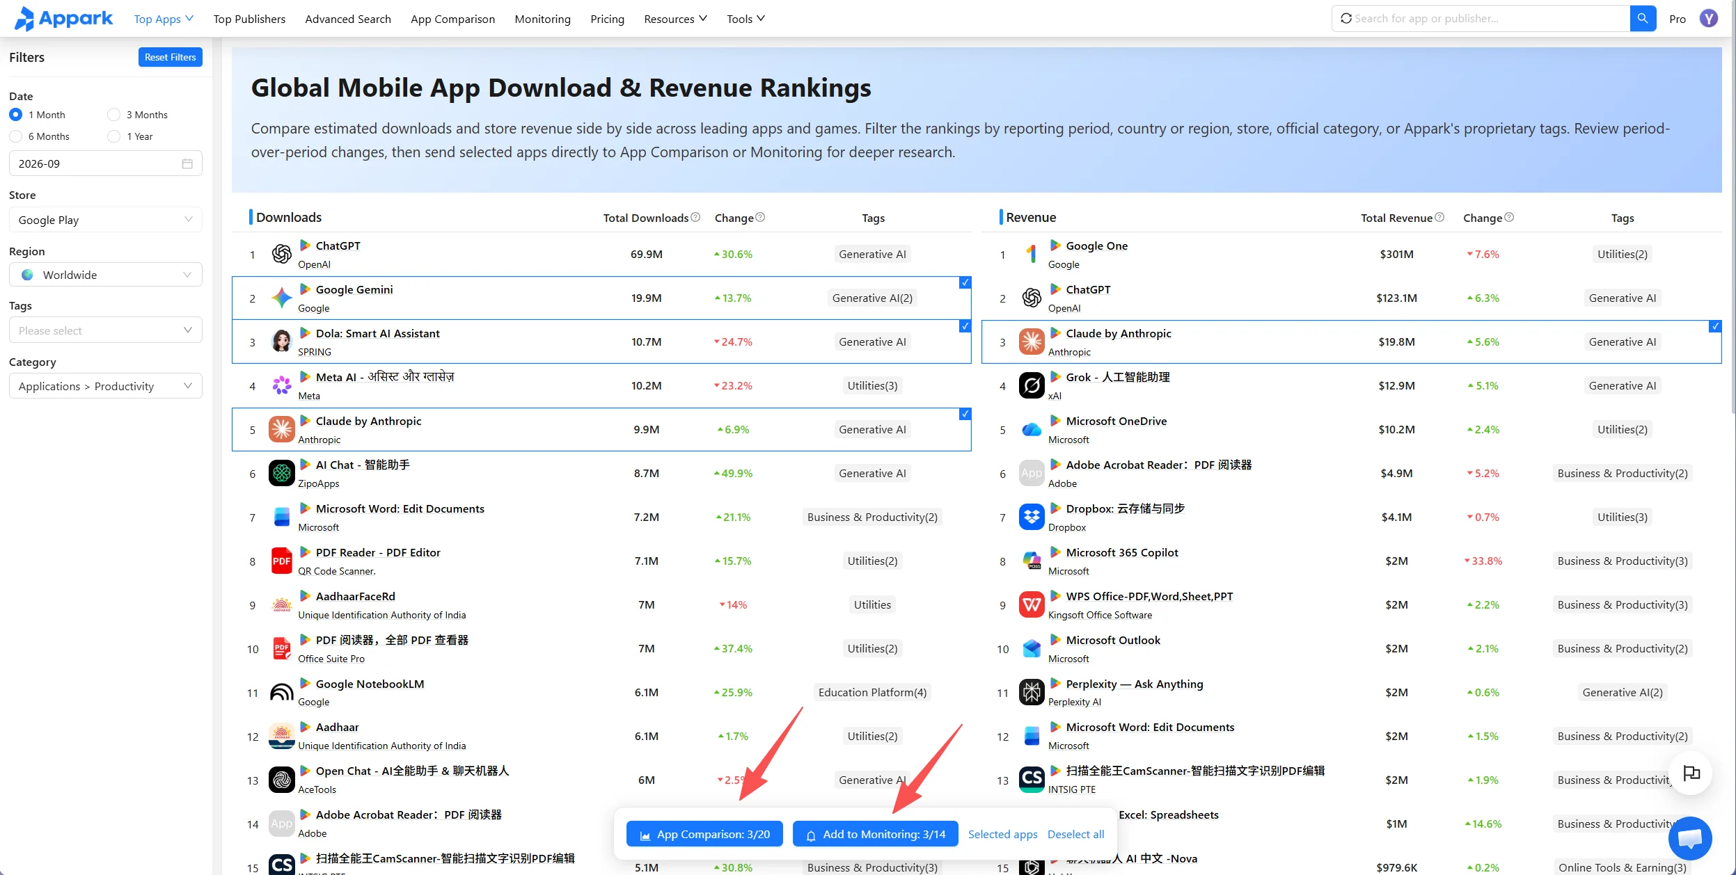Click the App Comparison: 3/20 button
The height and width of the screenshot is (875, 1736).
[x=704, y=834]
